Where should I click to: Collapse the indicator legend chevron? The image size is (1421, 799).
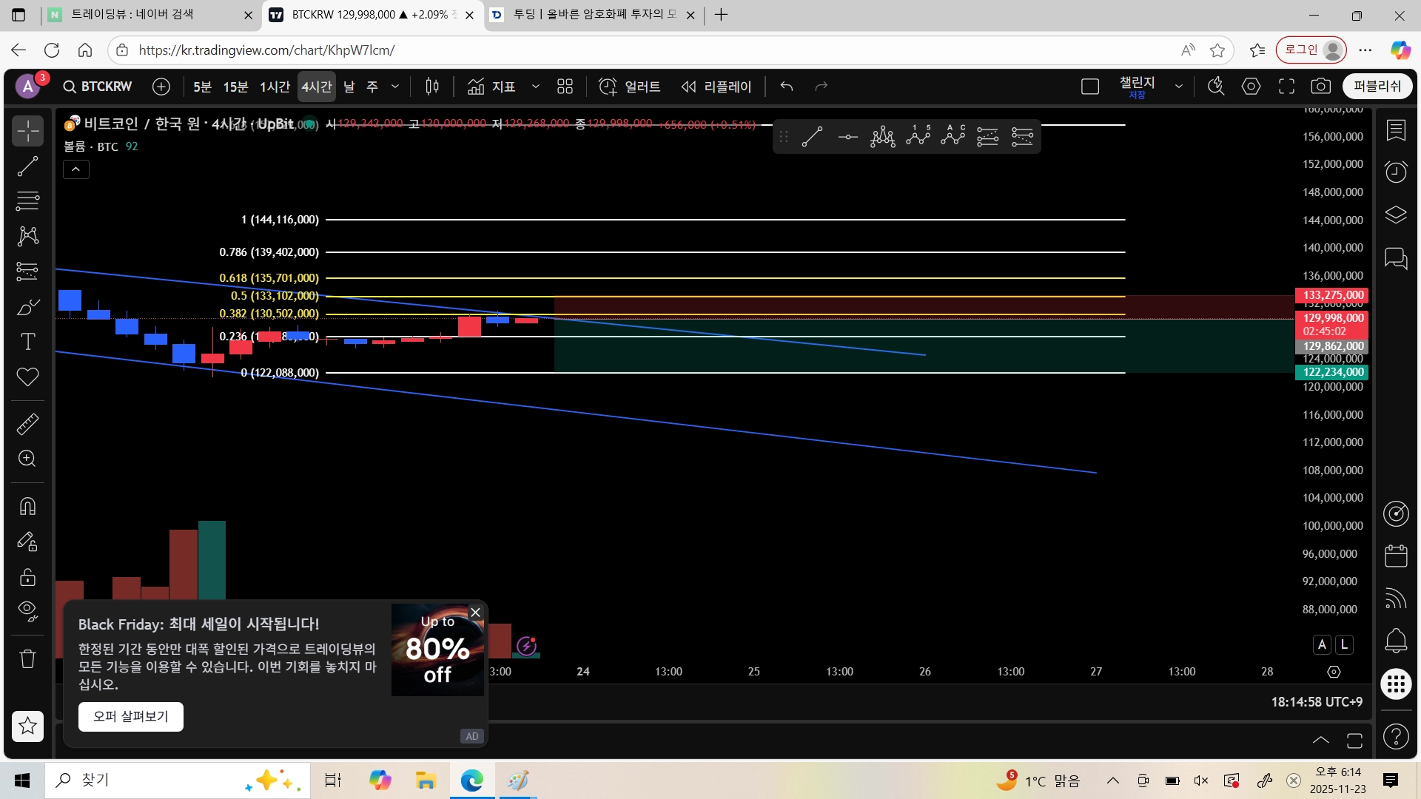tap(75, 169)
